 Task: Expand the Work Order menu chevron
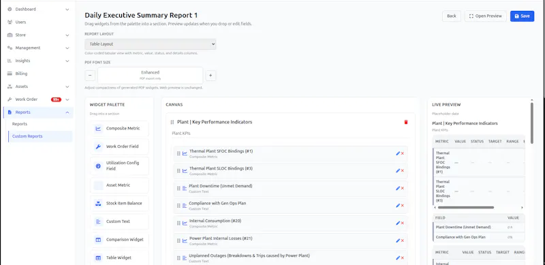[x=67, y=99]
